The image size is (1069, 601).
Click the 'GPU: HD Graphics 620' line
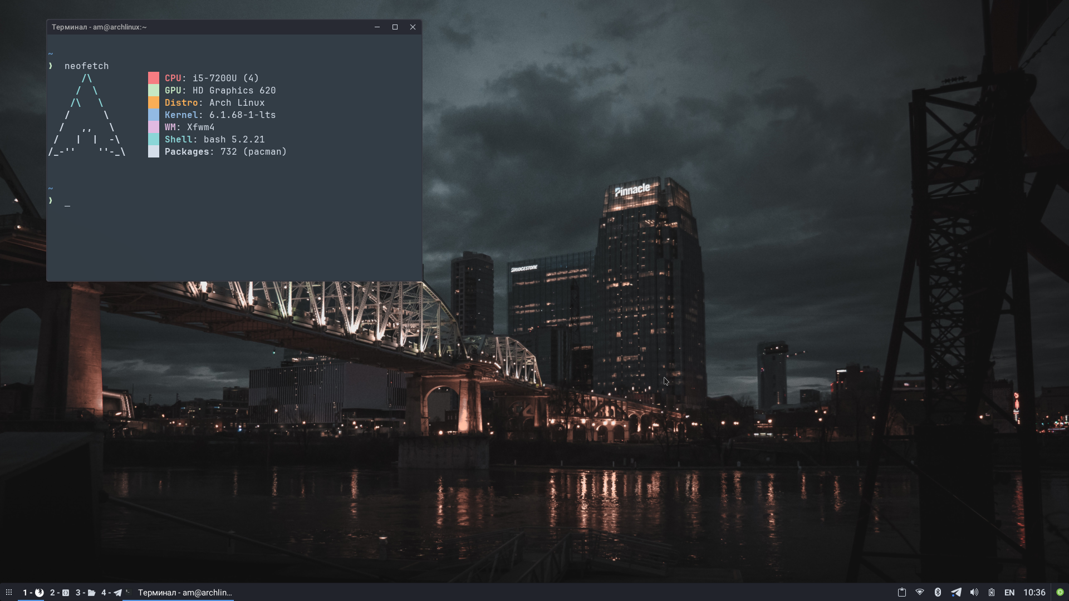point(220,90)
